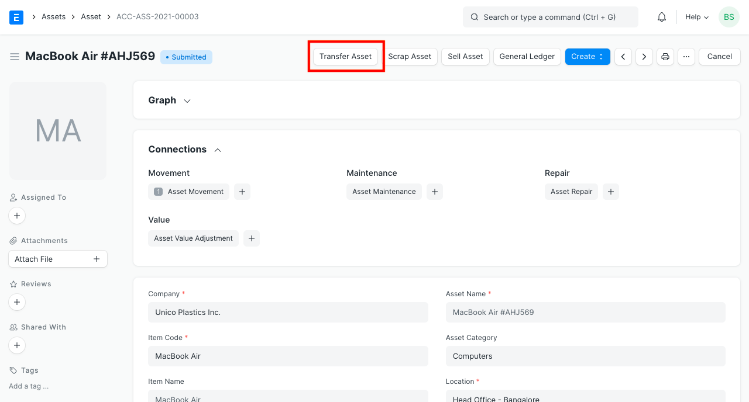This screenshot has width=749, height=402.
Task: Expand the Graph section chevron
Action: 187,100
